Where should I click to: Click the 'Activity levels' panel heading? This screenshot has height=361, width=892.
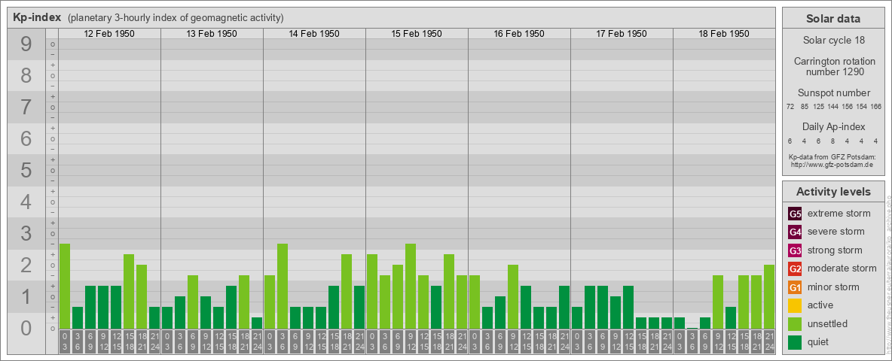[x=833, y=192]
